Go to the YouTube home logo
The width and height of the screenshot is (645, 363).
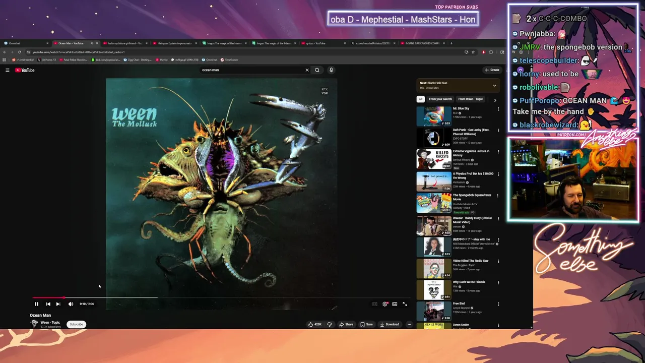tap(25, 70)
